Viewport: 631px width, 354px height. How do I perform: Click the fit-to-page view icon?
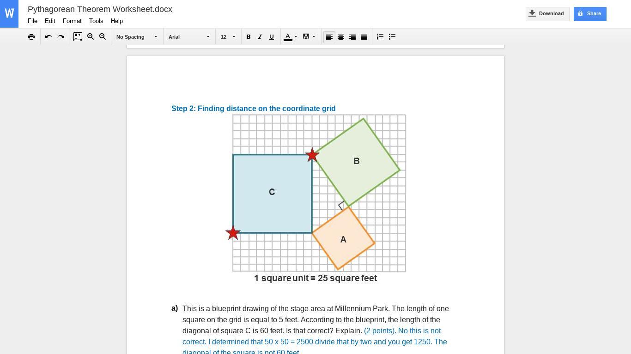point(77,37)
